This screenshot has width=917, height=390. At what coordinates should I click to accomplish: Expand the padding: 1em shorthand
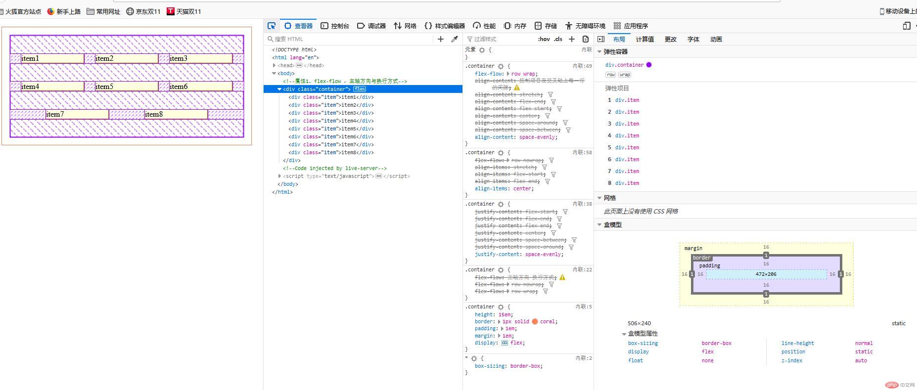pos(502,328)
